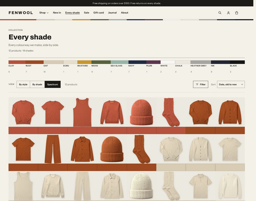Select the Spectrum view option
Screen dimensions: 256x201
click(53, 84)
